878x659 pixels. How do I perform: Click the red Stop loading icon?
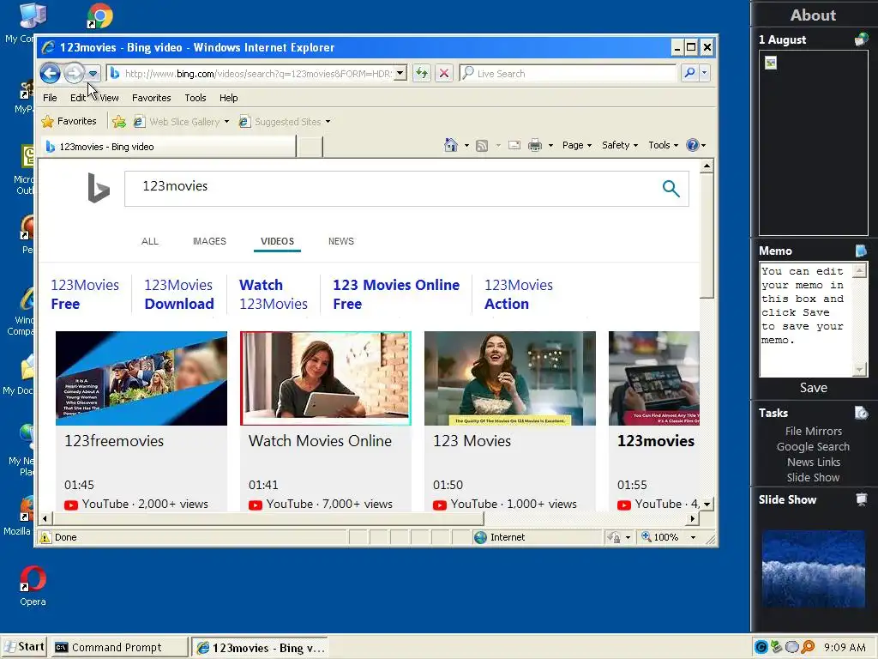coord(444,73)
